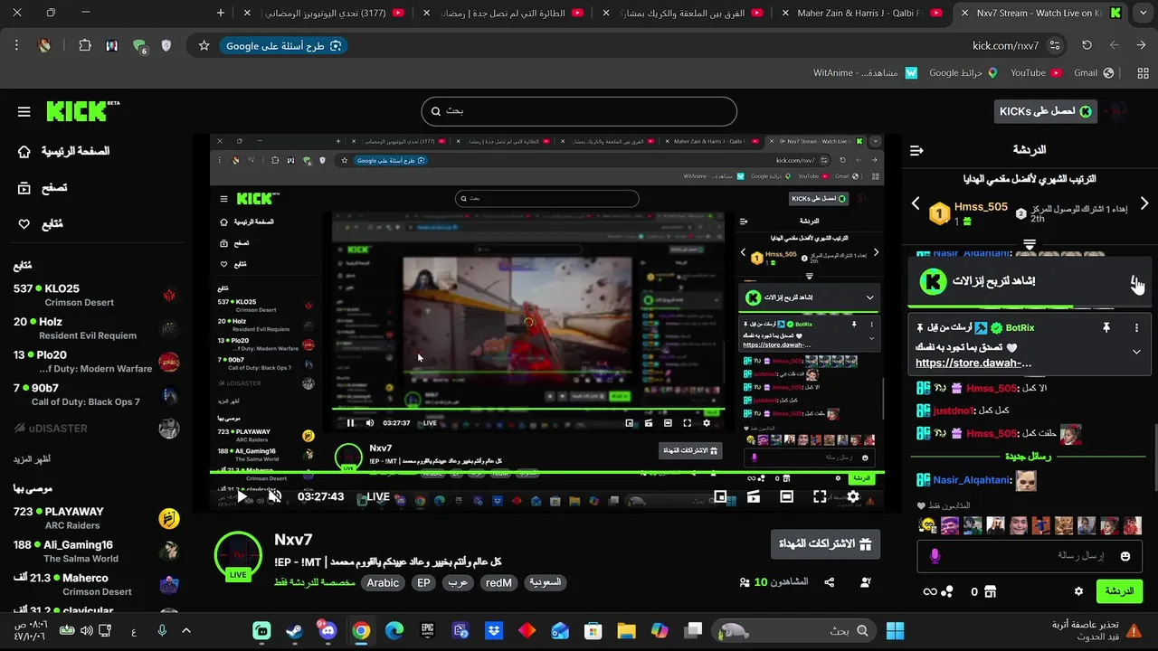The height and width of the screenshot is (651, 1158).
Task: Select the السعودية tag
Action: pos(546,583)
